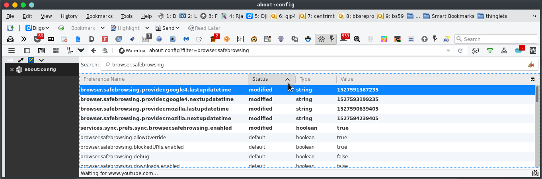Open the URL bar history dropdown arrow
The width and height of the screenshot is (542, 179).
click(449, 51)
